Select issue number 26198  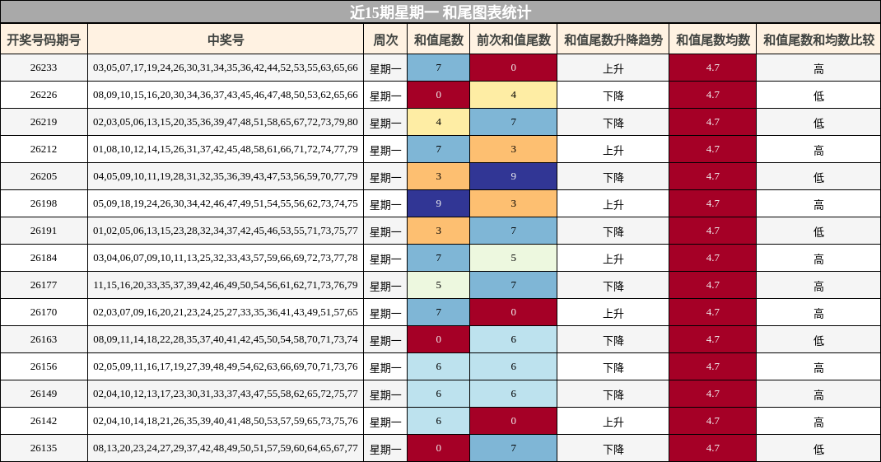point(44,203)
